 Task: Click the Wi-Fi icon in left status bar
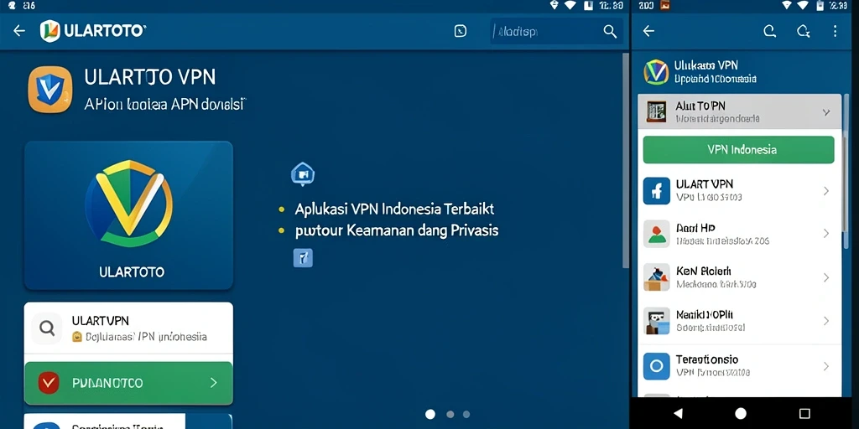tap(570, 6)
